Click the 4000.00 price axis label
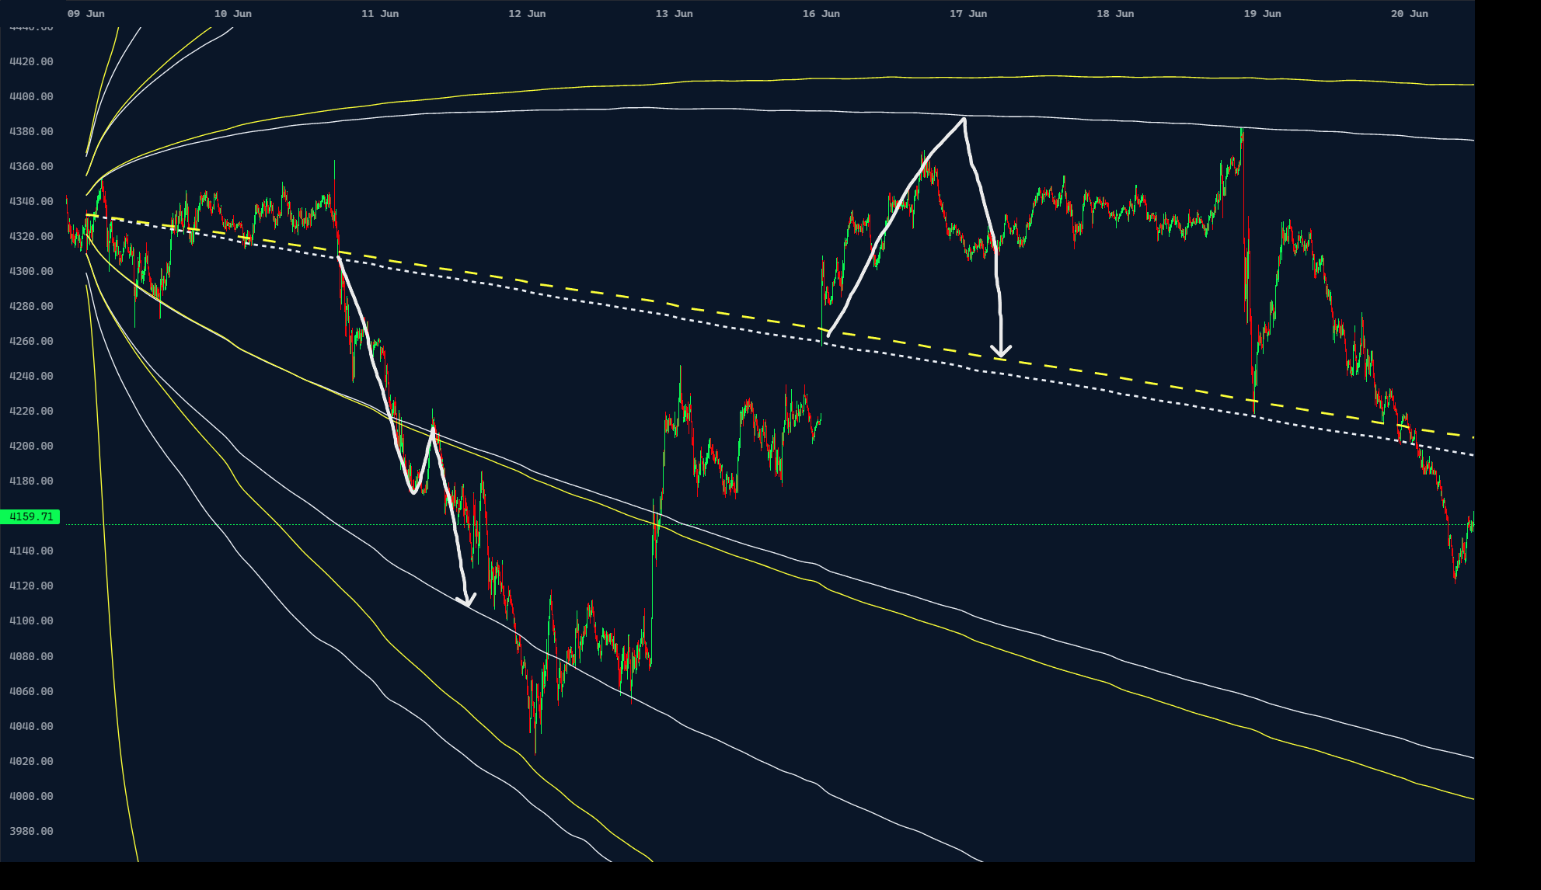 click(31, 796)
